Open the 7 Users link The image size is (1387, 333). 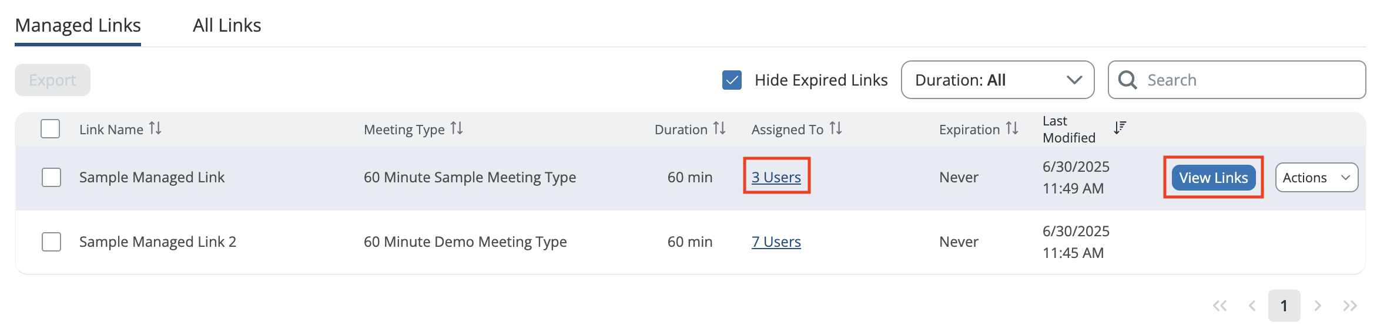pos(776,242)
